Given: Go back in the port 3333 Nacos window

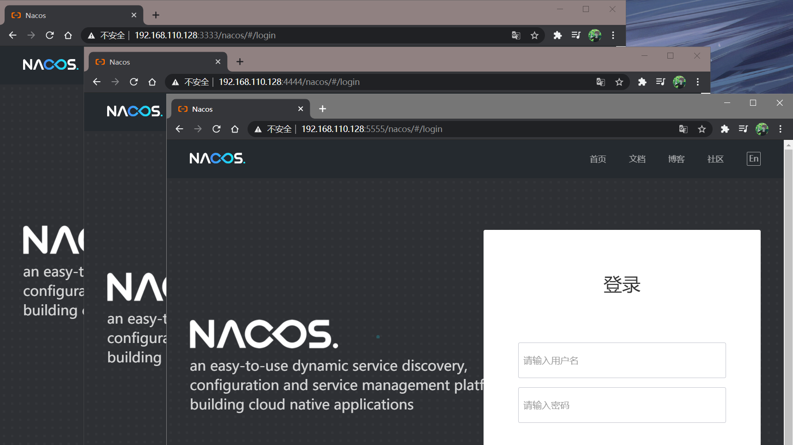Looking at the screenshot, I should click(x=12, y=36).
